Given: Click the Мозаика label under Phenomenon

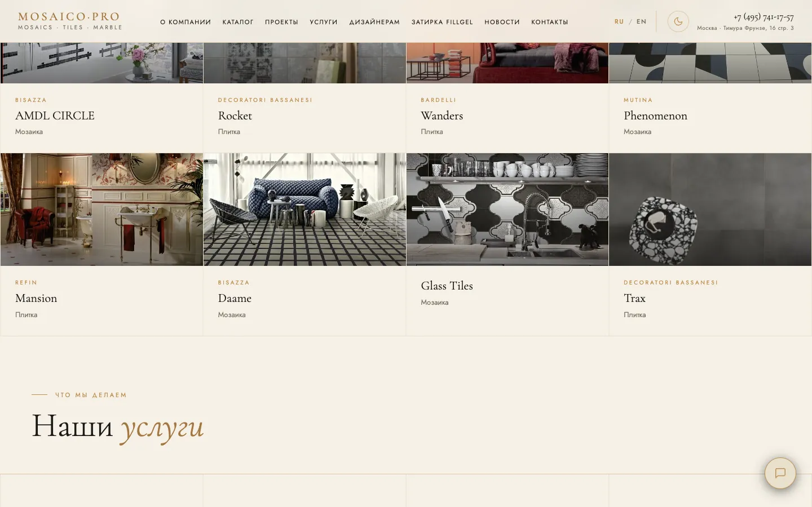Looking at the screenshot, I should point(637,132).
